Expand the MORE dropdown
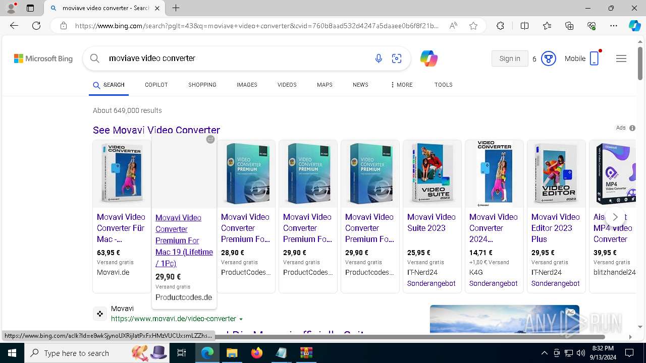The image size is (646, 363). [402, 85]
